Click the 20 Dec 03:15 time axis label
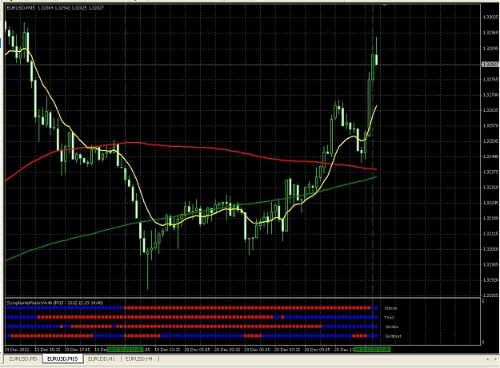The height and width of the screenshot is (368, 500). 227,350
